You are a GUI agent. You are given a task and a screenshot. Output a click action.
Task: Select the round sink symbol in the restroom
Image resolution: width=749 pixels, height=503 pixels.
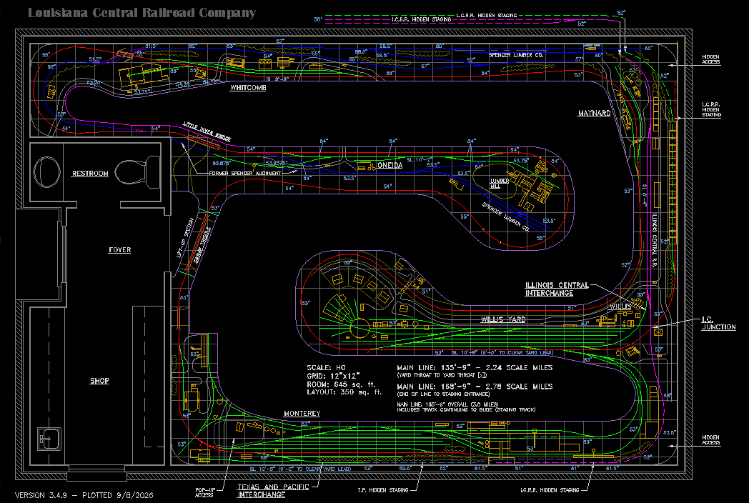point(47,172)
